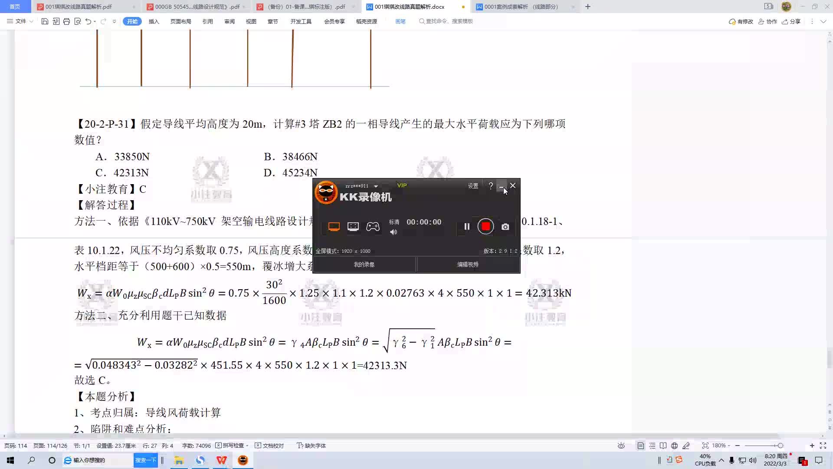The height and width of the screenshot is (469, 833).
Task: Toggle eye protection mode in status bar
Action: click(x=621, y=446)
